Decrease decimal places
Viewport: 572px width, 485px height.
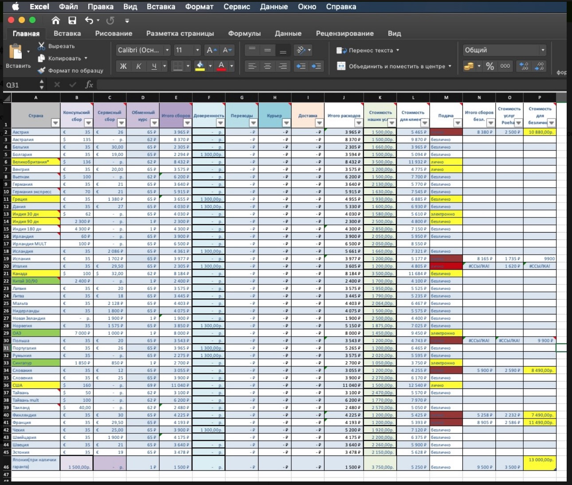[540, 66]
